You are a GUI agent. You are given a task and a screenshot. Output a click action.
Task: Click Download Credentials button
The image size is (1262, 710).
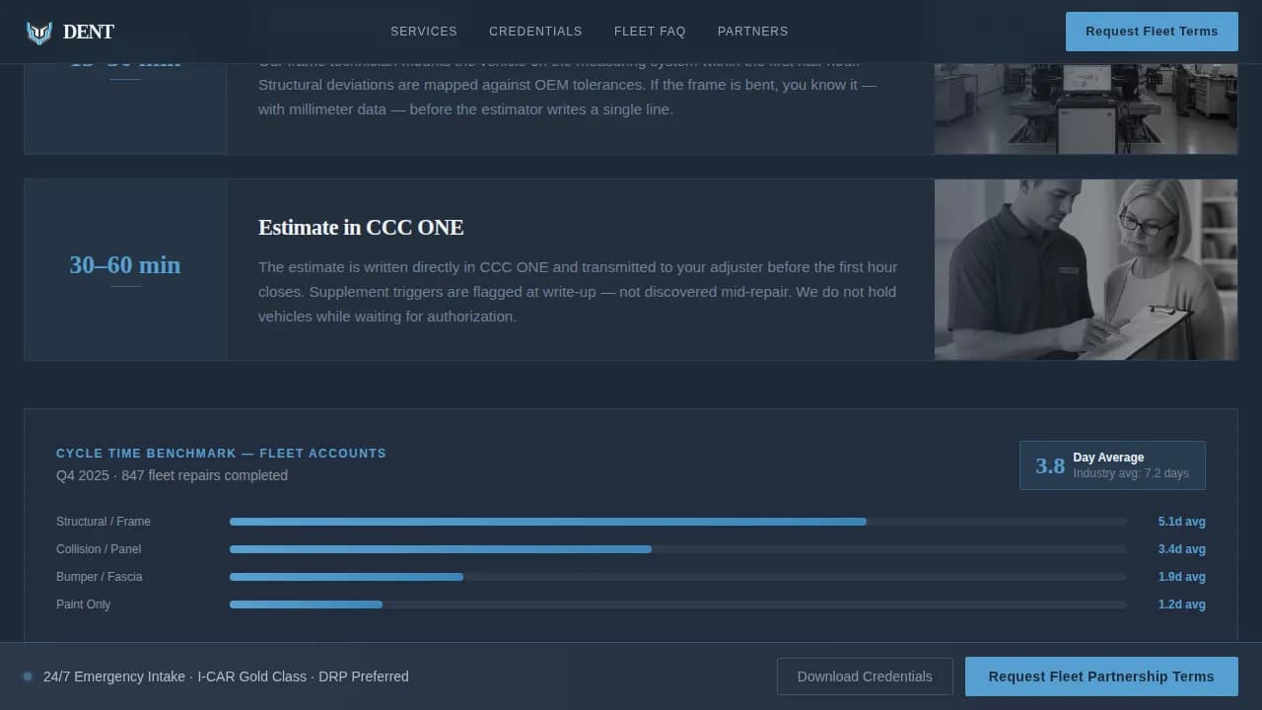pyautogui.click(x=865, y=676)
